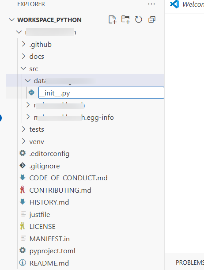Viewport: 204px width, 270px height.
Task: Expand the venv folder chevron
Action: 24,141
